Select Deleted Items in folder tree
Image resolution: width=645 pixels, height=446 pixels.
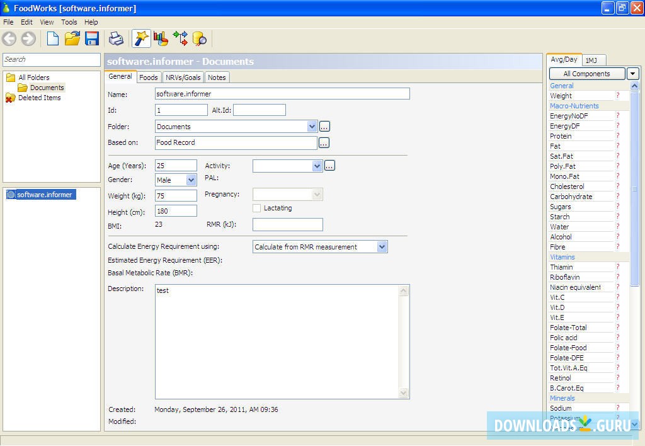coord(39,98)
